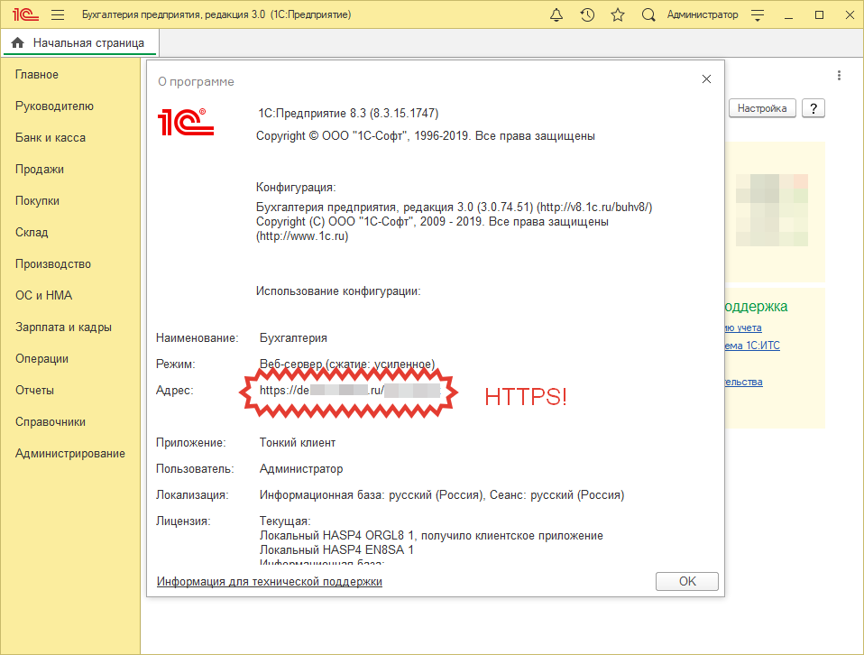Click the Администратор user name

(702, 15)
